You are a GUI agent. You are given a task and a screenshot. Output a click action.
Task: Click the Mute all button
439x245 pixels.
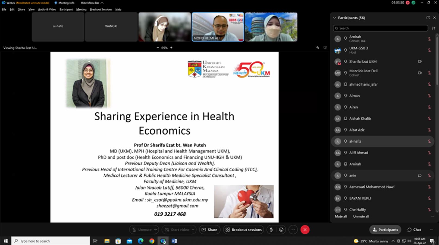pyautogui.click(x=341, y=217)
